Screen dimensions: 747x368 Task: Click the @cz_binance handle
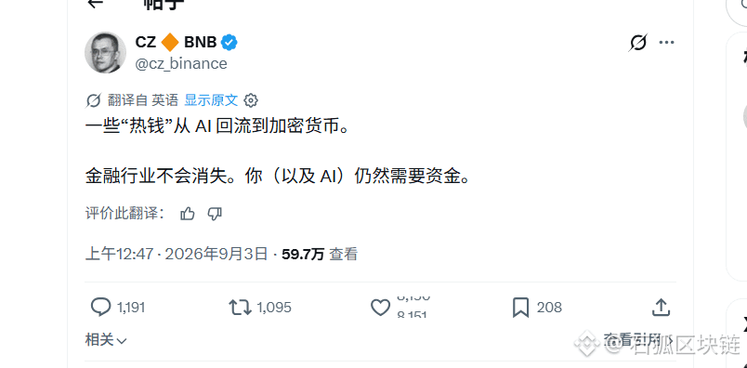coord(181,63)
